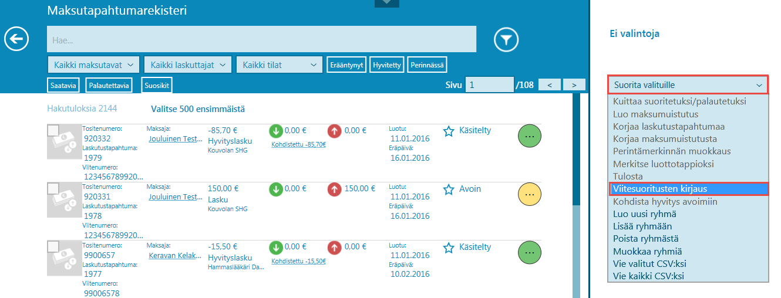Star the Avoin 920331 payment row

449,189
